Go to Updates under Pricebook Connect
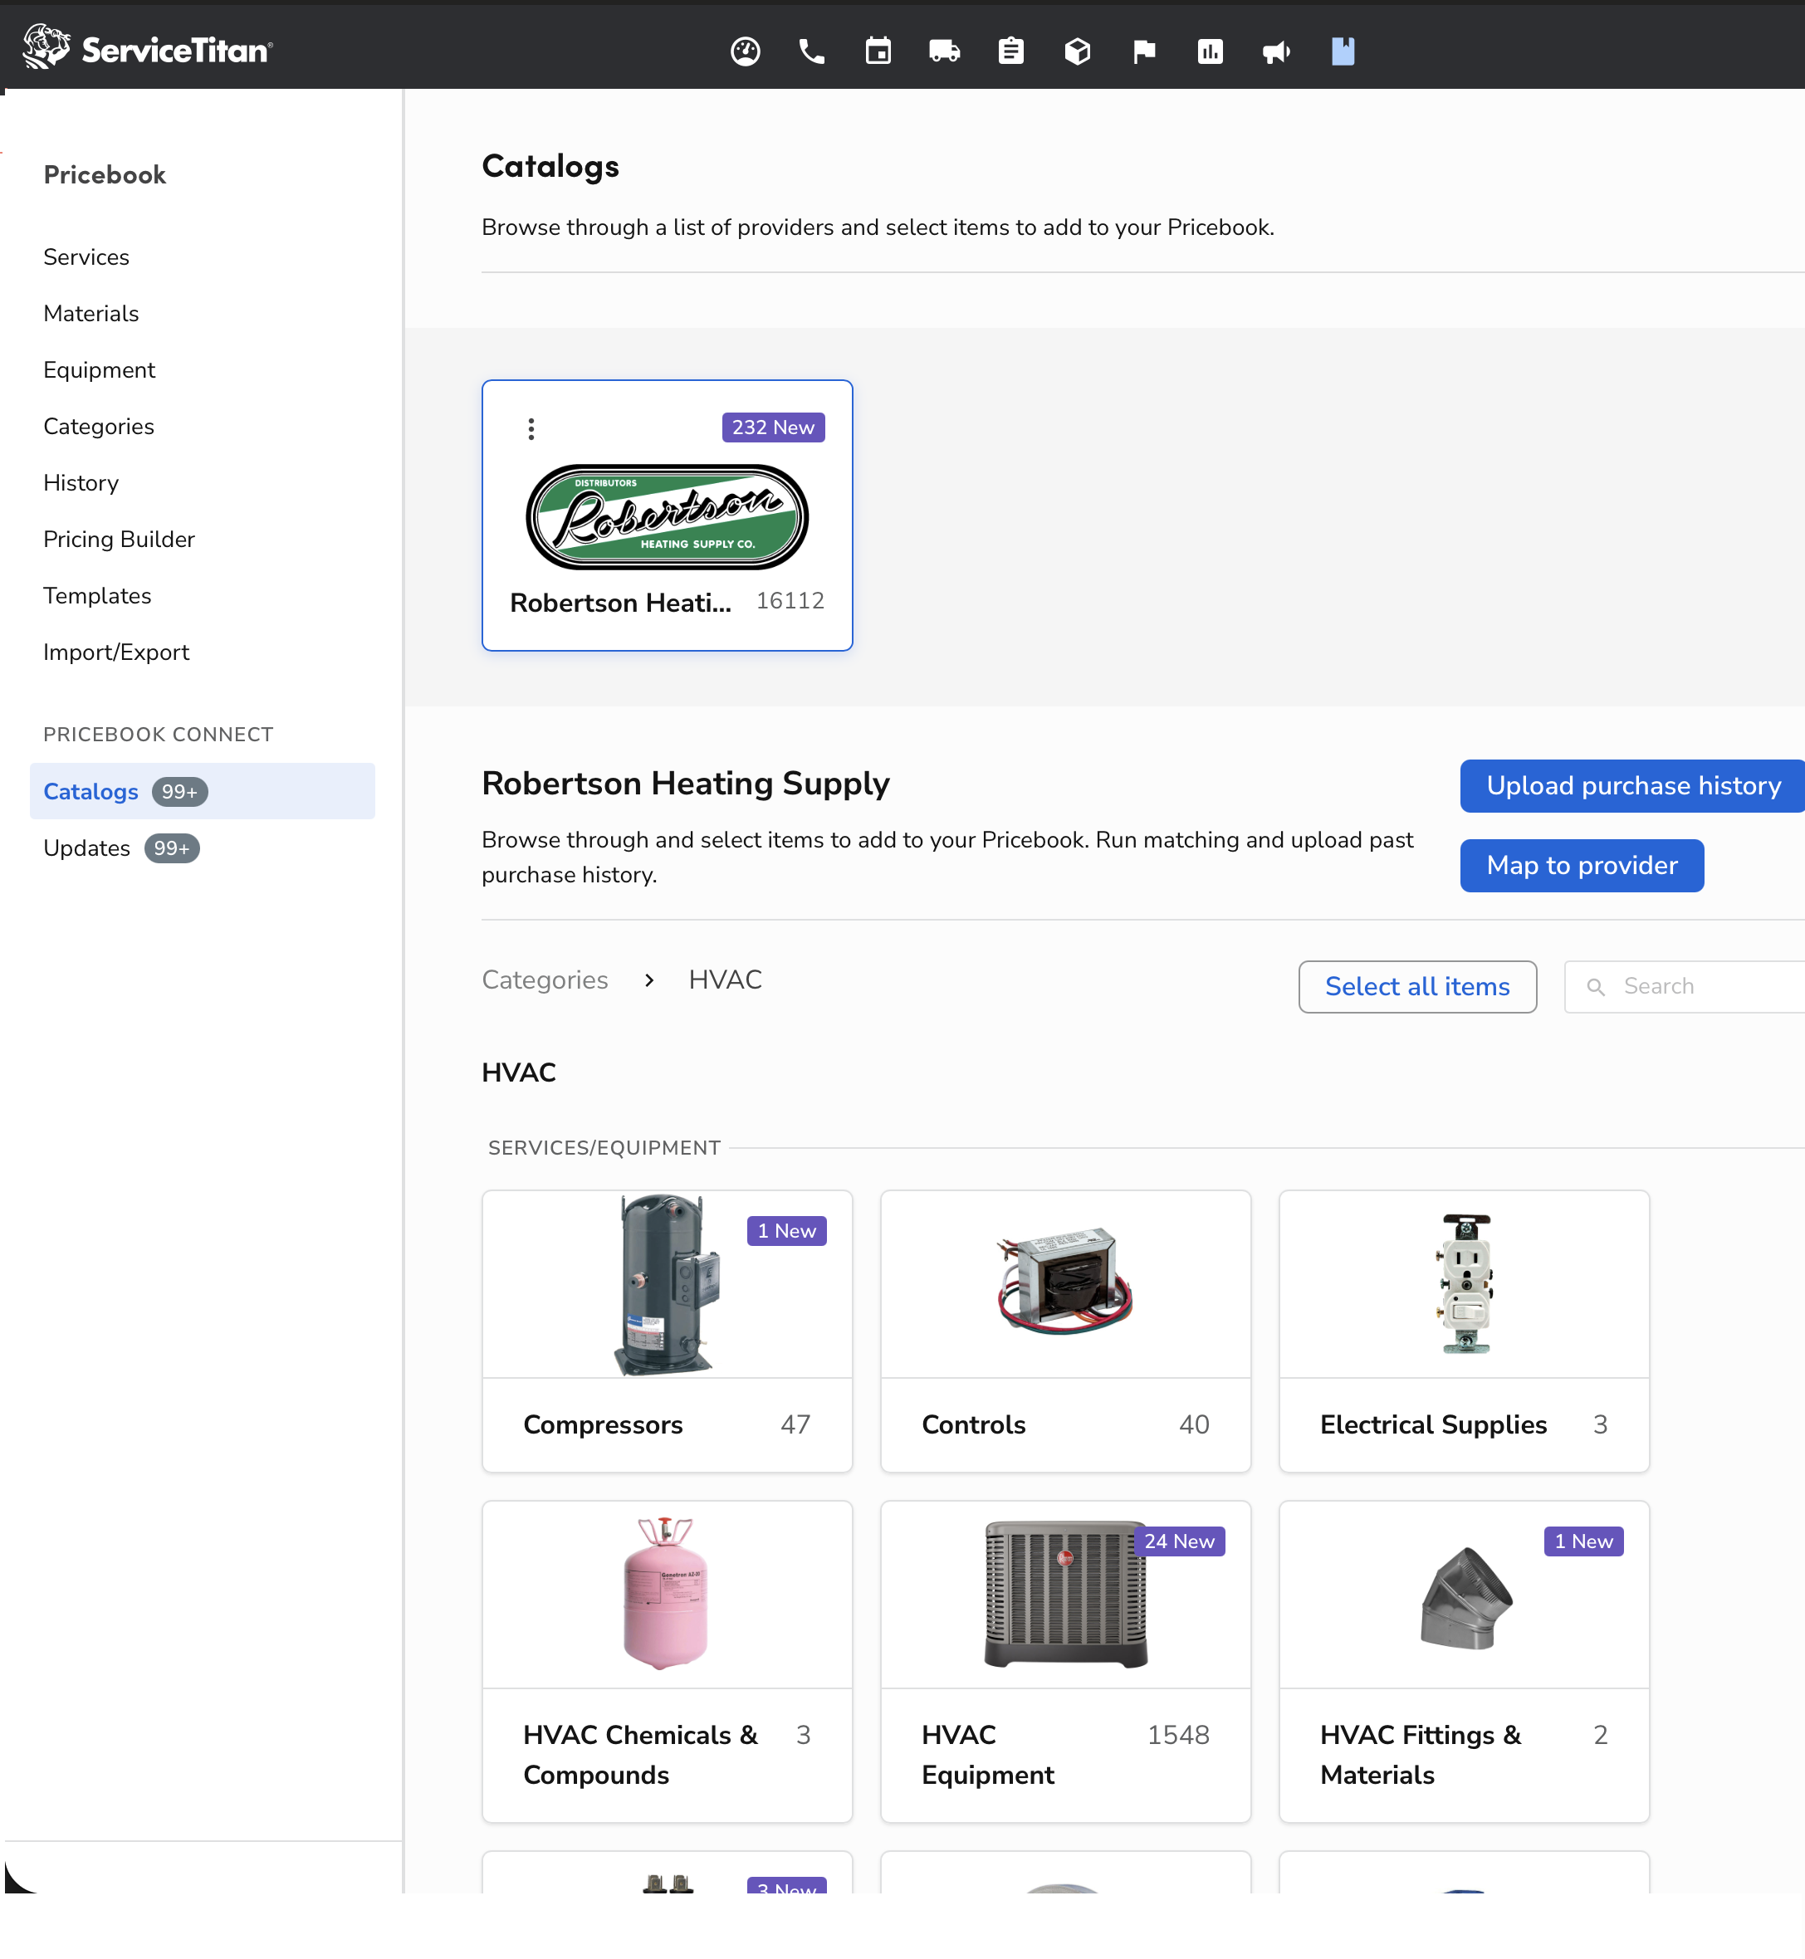The width and height of the screenshot is (1805, 1959). [x=87, y=848]
